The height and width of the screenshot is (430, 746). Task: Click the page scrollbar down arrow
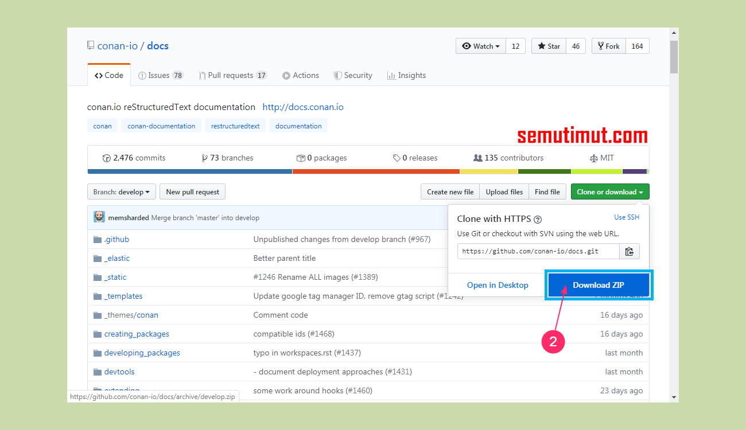point(674,397)
